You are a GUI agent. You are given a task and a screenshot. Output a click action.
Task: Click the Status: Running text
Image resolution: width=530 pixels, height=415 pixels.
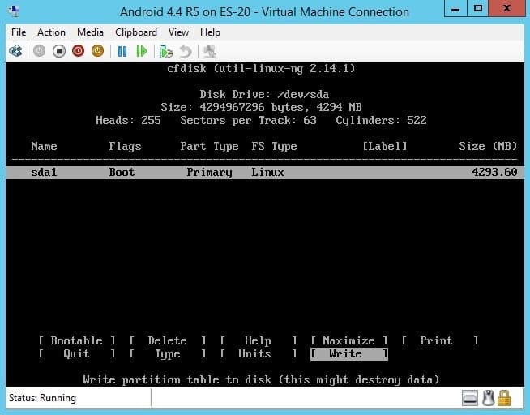point(43,398)
